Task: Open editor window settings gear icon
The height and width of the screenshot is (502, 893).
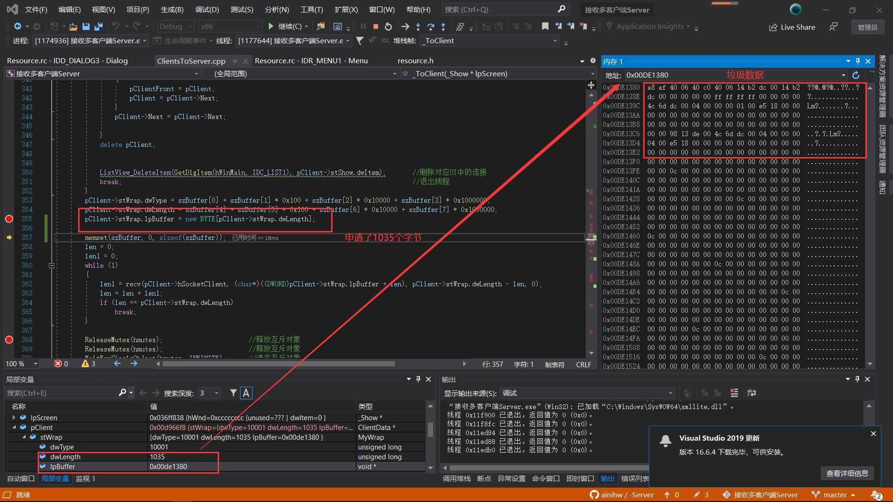Action: (x=593, y=61)
